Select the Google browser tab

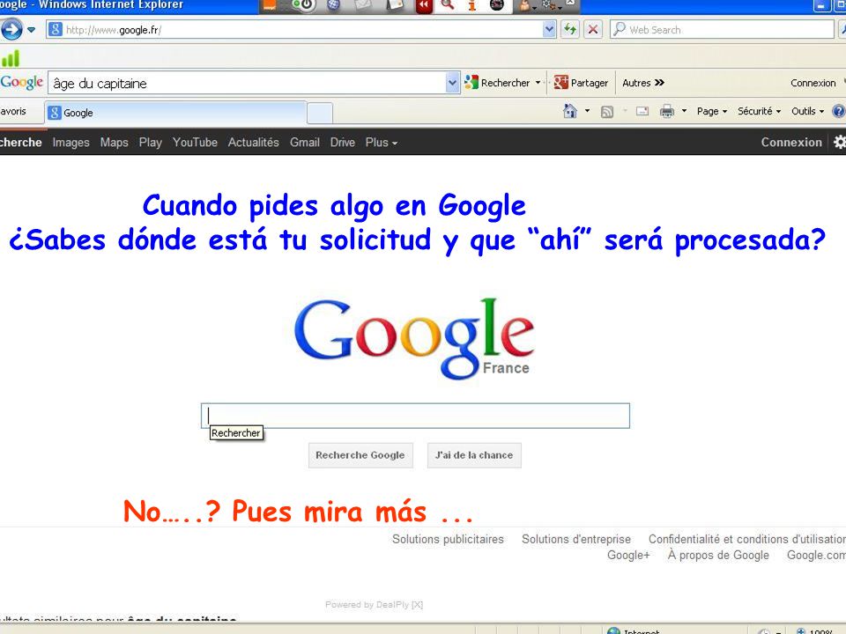(176, 113)
